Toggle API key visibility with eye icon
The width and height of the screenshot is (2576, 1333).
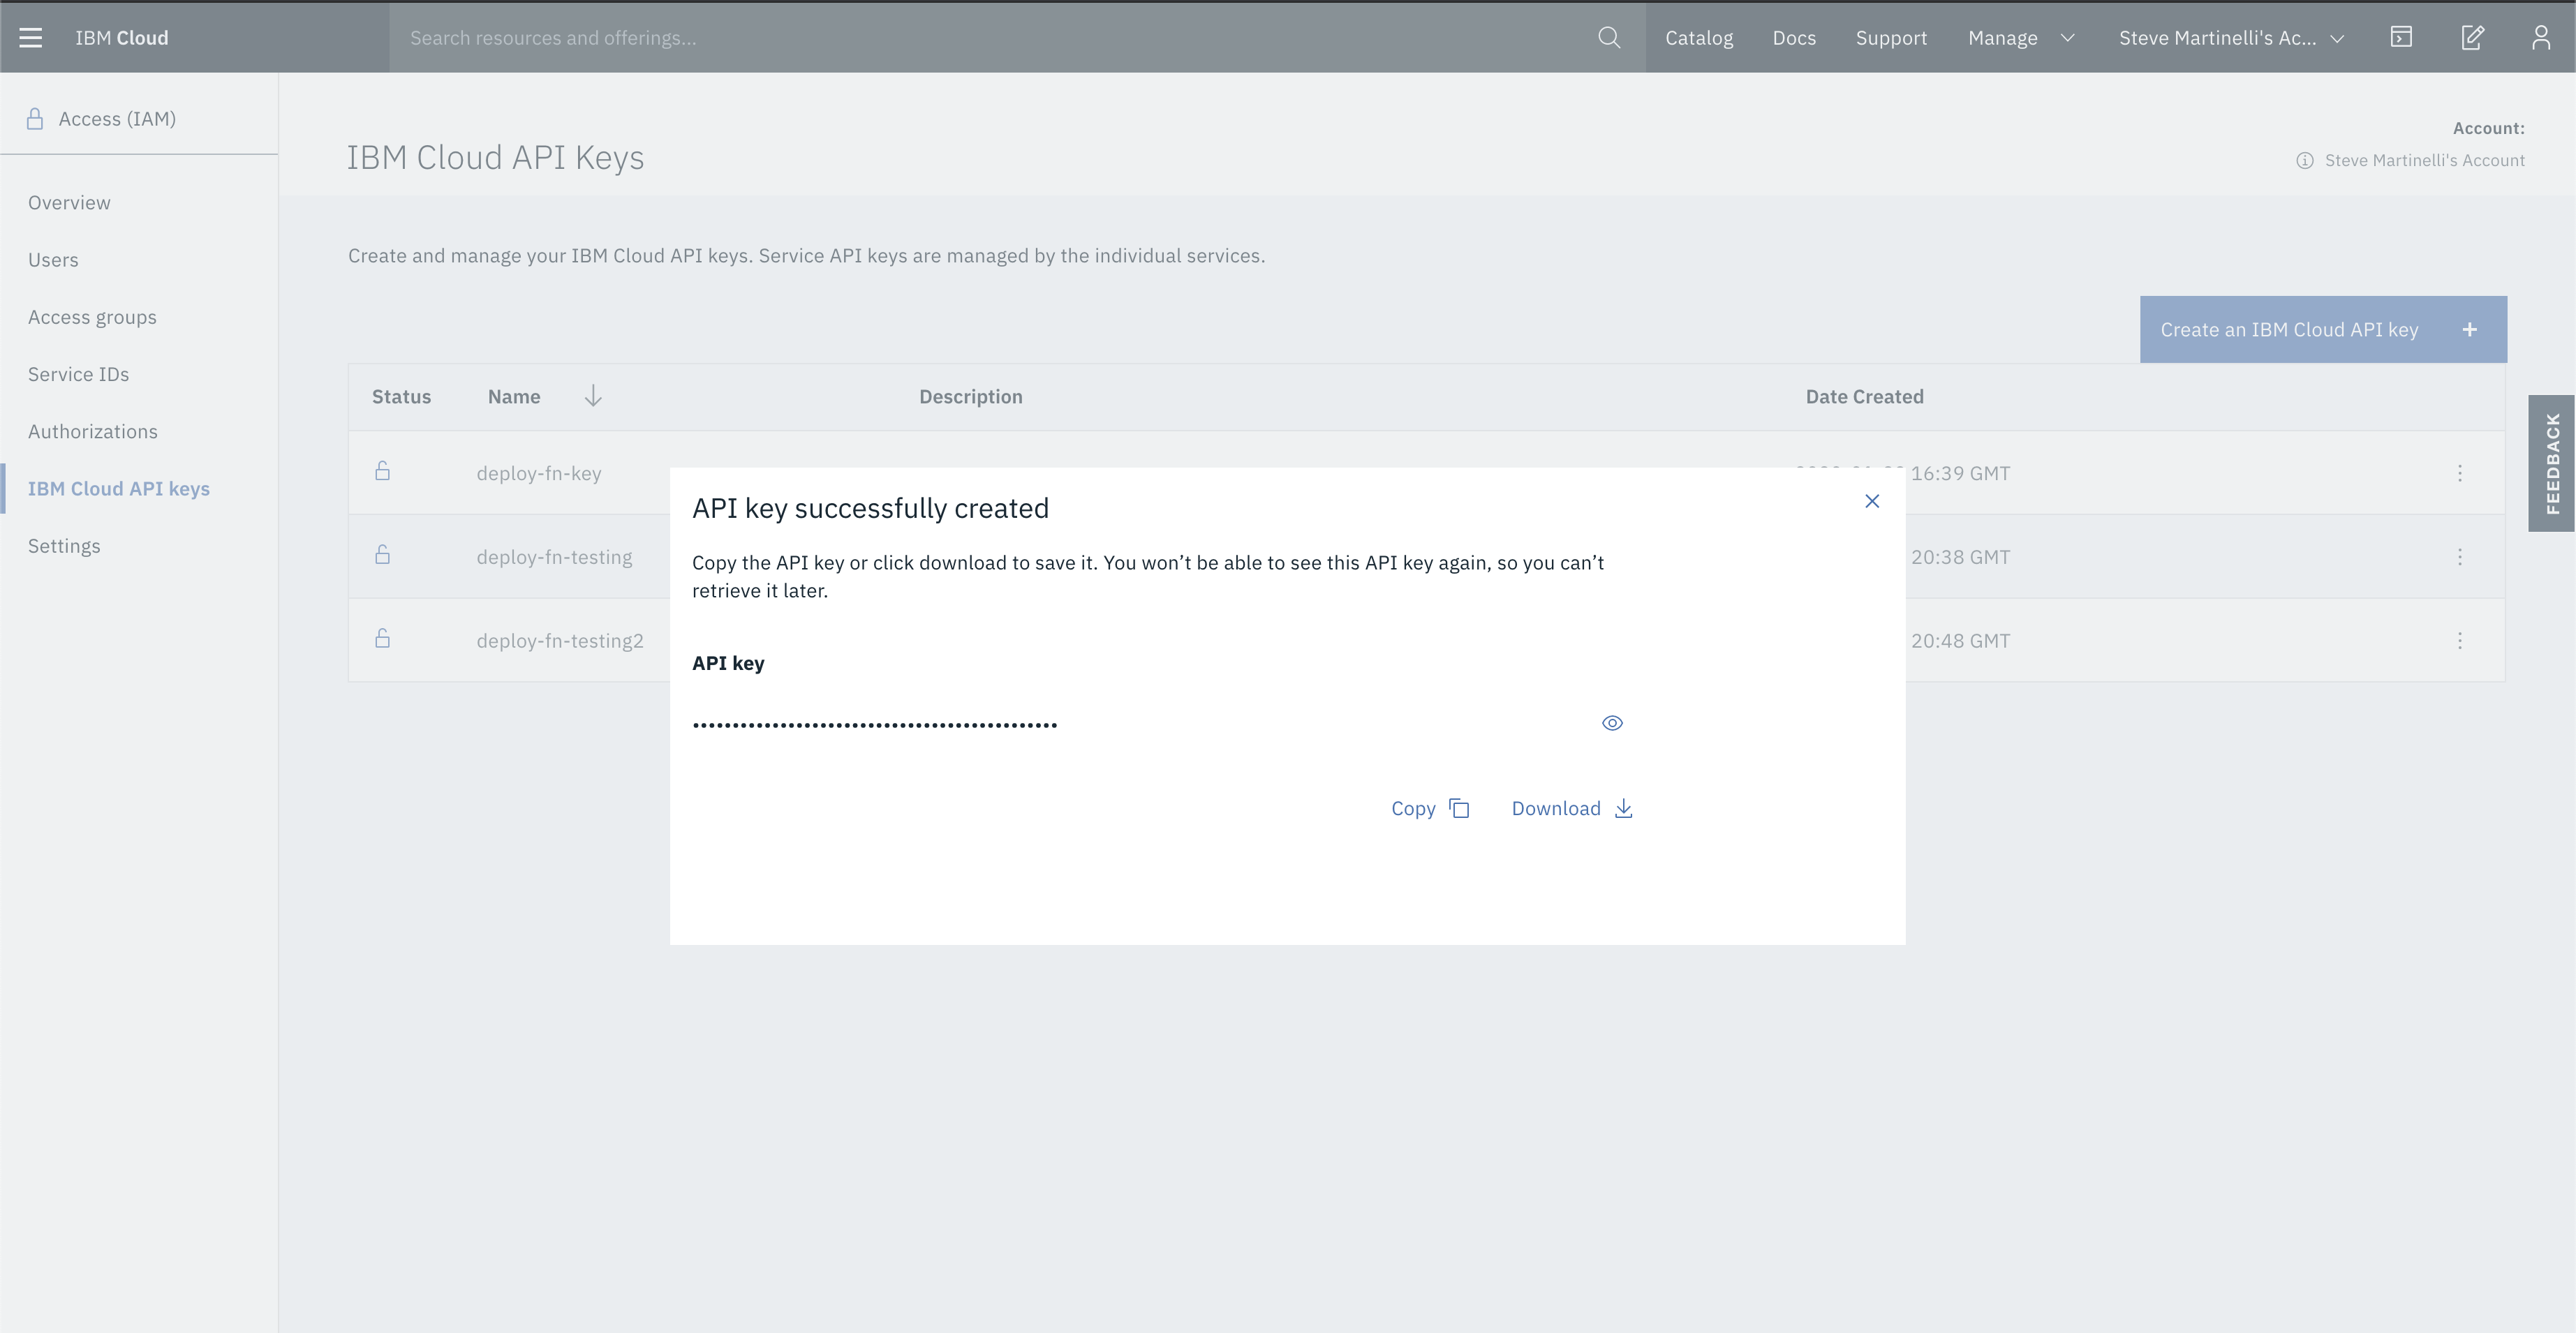[x=1612, y=722]
